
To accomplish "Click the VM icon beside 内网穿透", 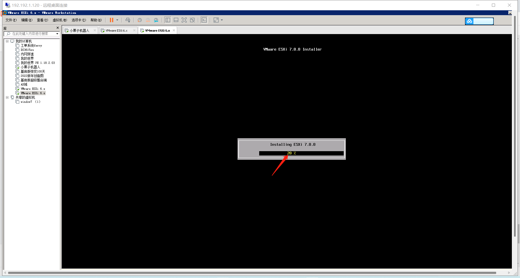I will 17,54.
